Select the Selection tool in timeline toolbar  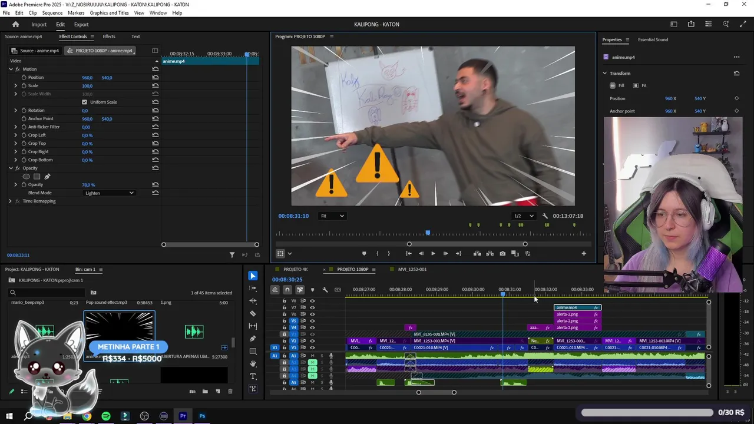253,276
